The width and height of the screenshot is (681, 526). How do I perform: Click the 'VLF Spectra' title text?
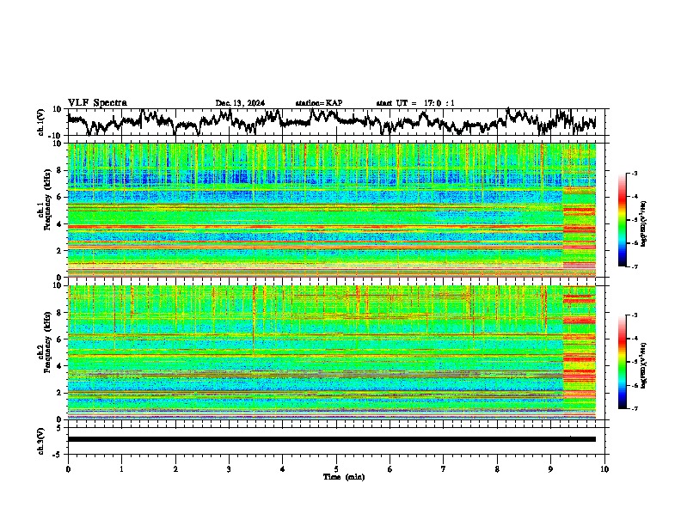tap(97, 102)
